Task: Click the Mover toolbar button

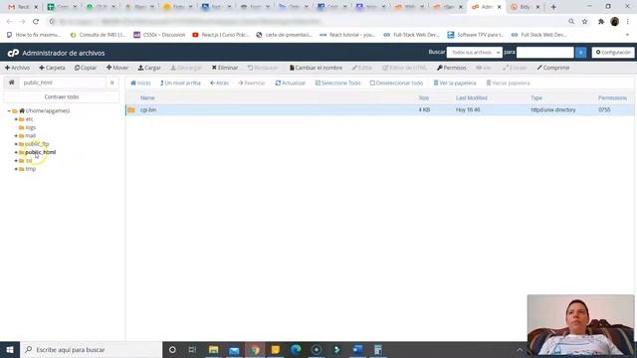Action: (117, 68)
